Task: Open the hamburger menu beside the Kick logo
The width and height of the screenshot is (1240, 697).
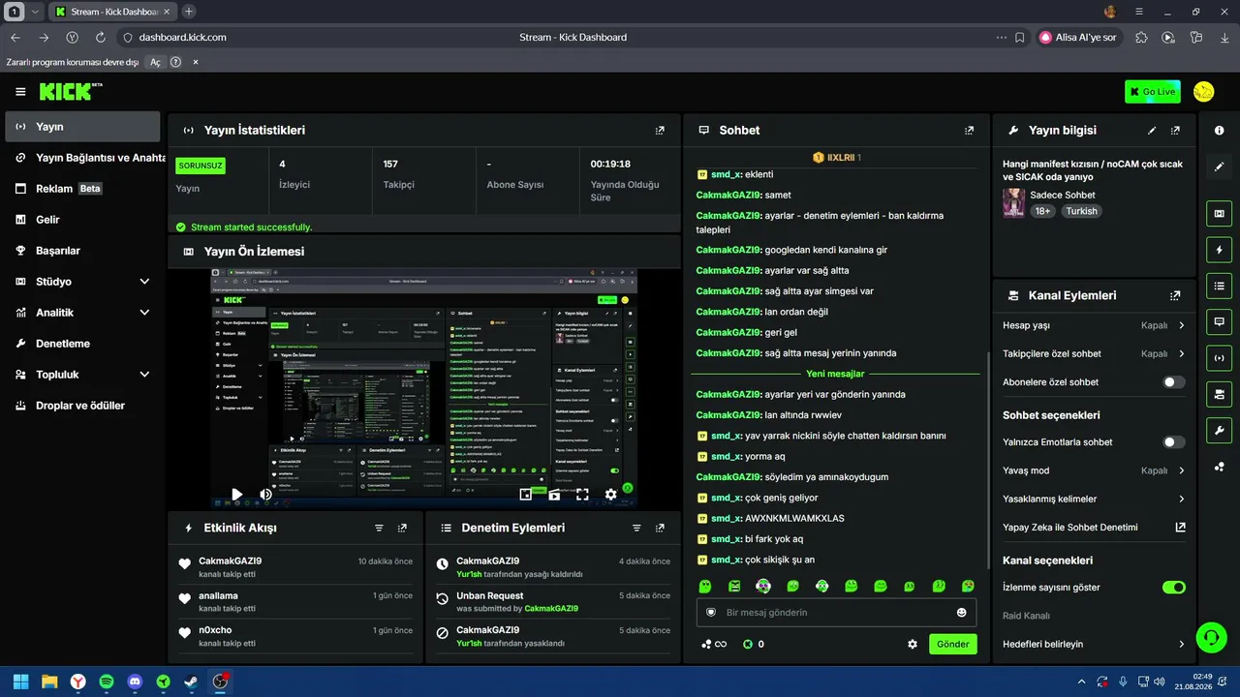Action: coord(20,92)
